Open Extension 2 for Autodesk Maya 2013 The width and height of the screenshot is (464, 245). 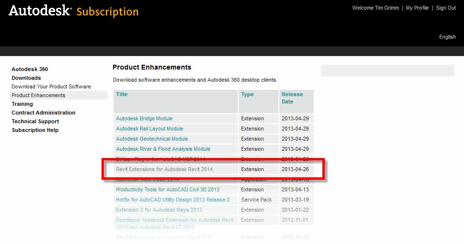click(159, 210)
